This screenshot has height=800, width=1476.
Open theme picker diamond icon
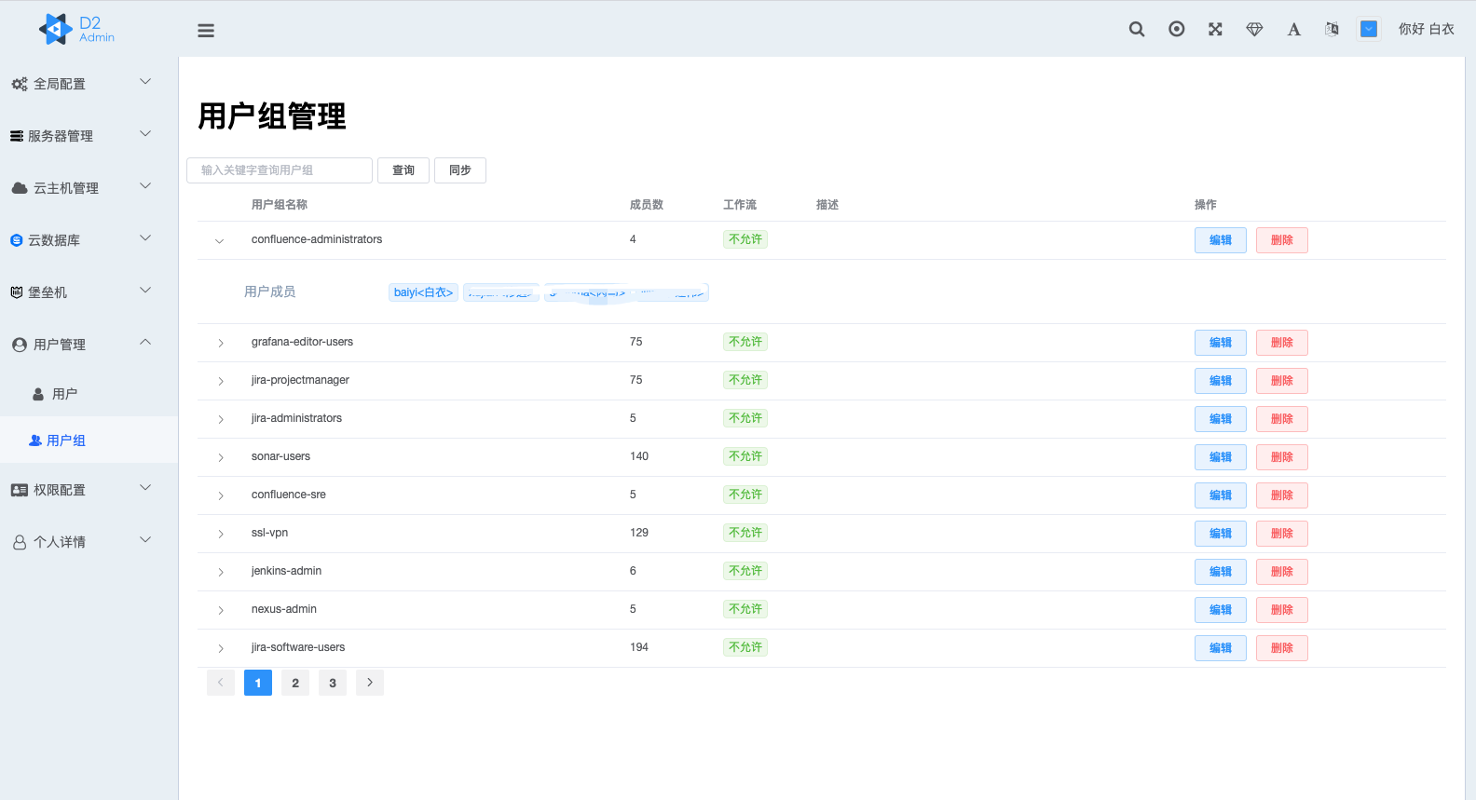coord(1254,29)
